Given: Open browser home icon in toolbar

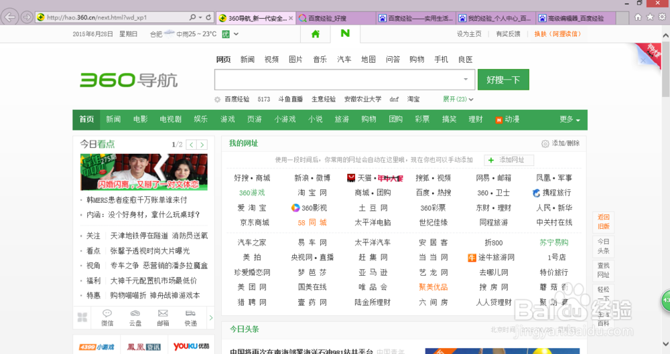Looking at the screenshot, I should 638,17.
